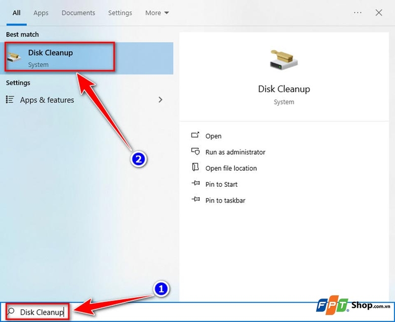Select Pin to Start
Image resolution: width=395 pixels, height=322 pixels.
(x=221, y=184)
